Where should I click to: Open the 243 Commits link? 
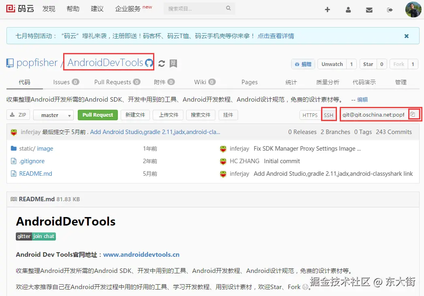(394, 132)
